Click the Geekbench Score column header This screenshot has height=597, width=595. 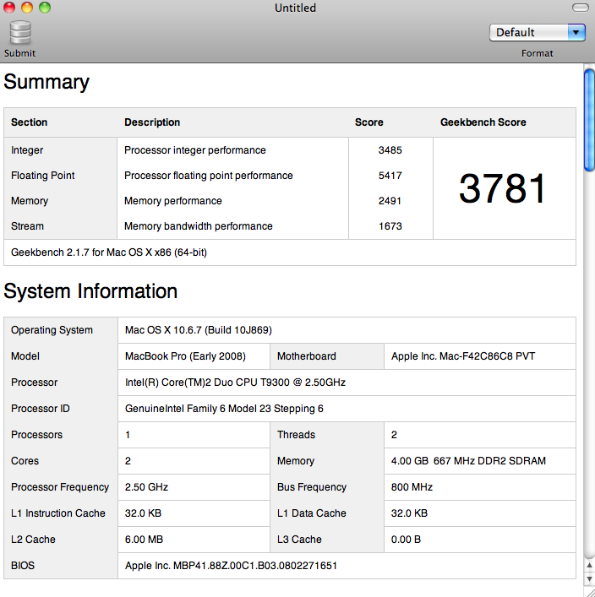483,122
